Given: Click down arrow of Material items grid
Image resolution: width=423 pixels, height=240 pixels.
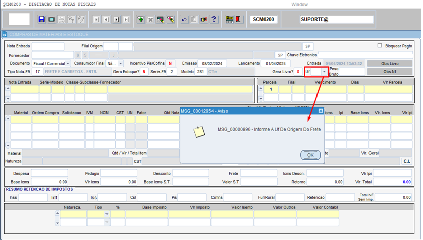Looking at the screenshot, I should click(8, 145).
